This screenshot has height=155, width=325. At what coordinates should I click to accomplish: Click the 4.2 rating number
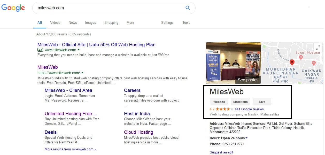[x=212, y=109]
